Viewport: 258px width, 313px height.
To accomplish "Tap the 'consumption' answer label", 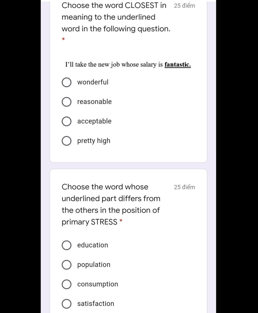I will click(x=98, y=284).
